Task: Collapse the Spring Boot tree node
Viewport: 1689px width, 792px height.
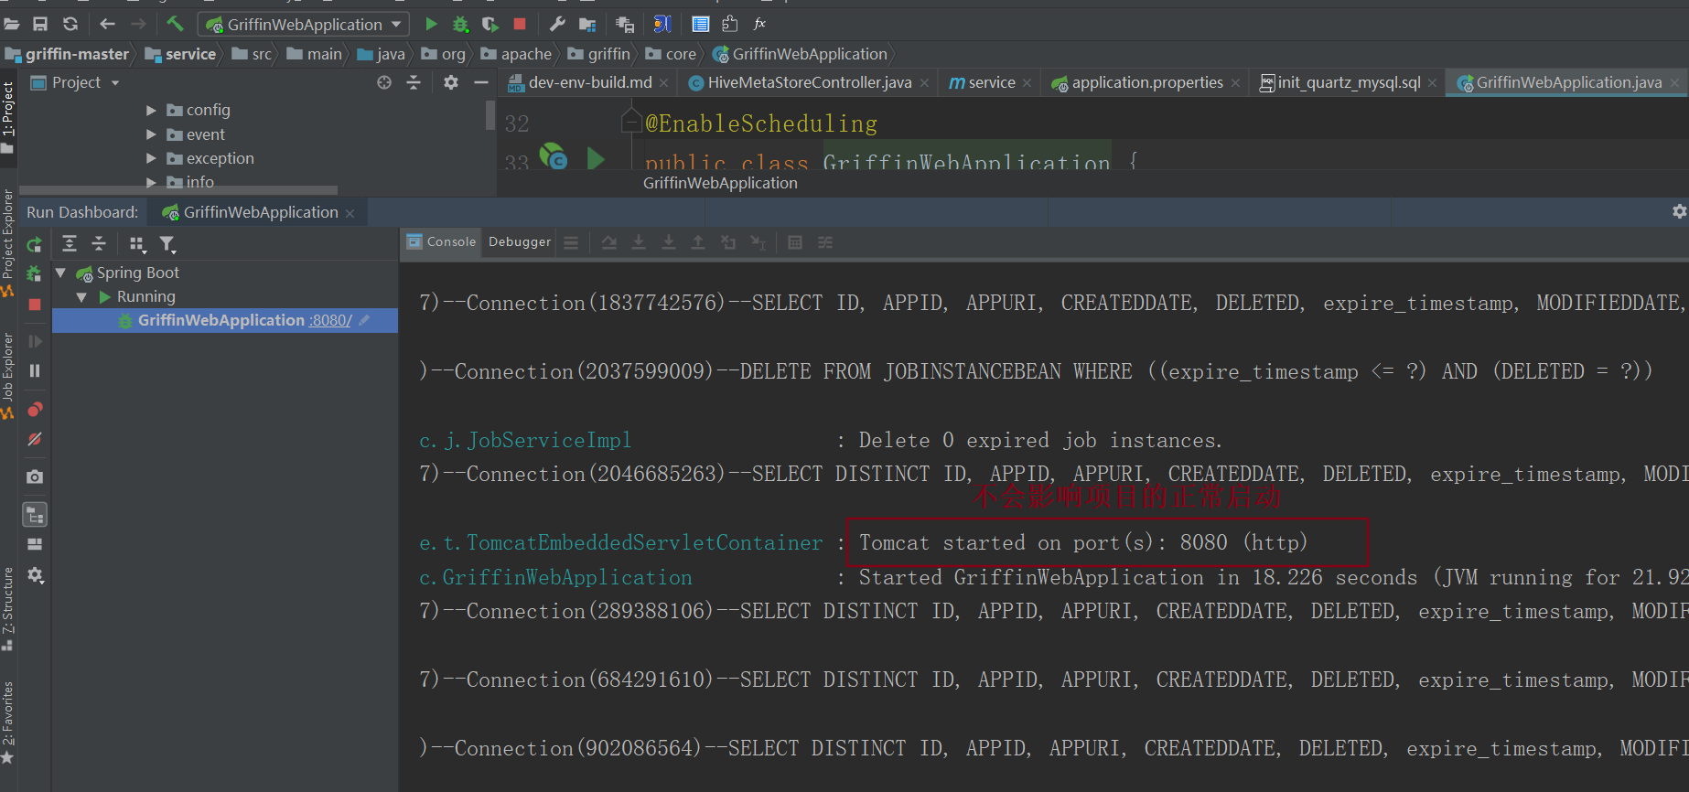Action: (x=60, y=273)
